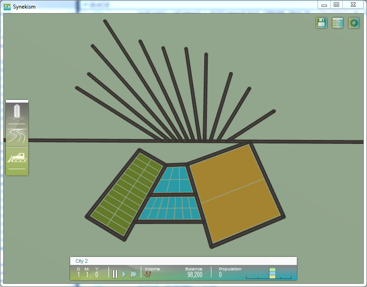
Task: Click the City 2 name label
Action: (81, 261)
